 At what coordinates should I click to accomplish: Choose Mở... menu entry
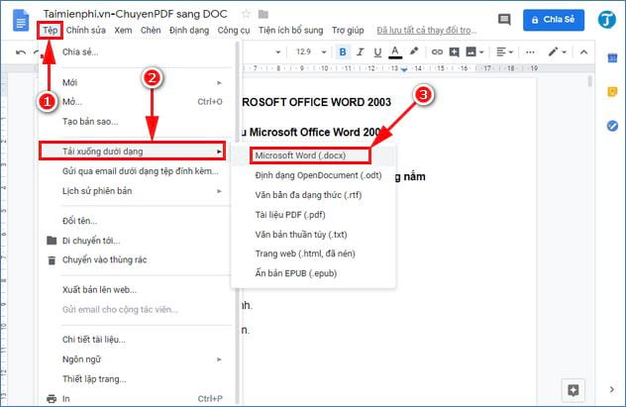(136, 102)
